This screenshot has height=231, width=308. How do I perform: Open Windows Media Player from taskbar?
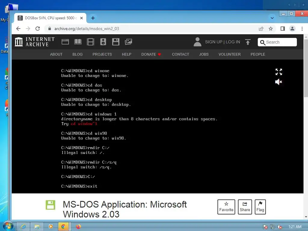(x=51, y=227)
